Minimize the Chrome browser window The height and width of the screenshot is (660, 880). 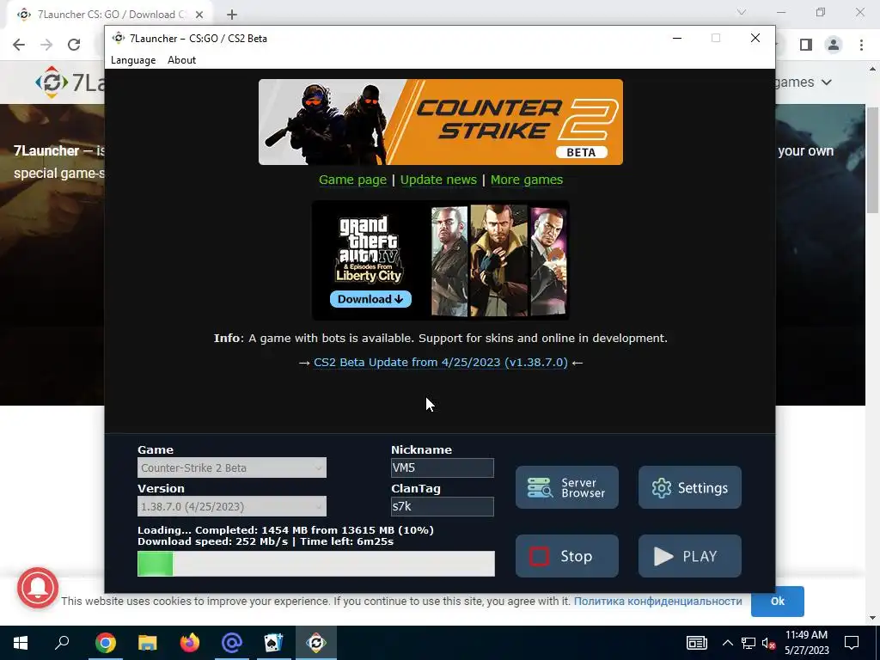781,12
